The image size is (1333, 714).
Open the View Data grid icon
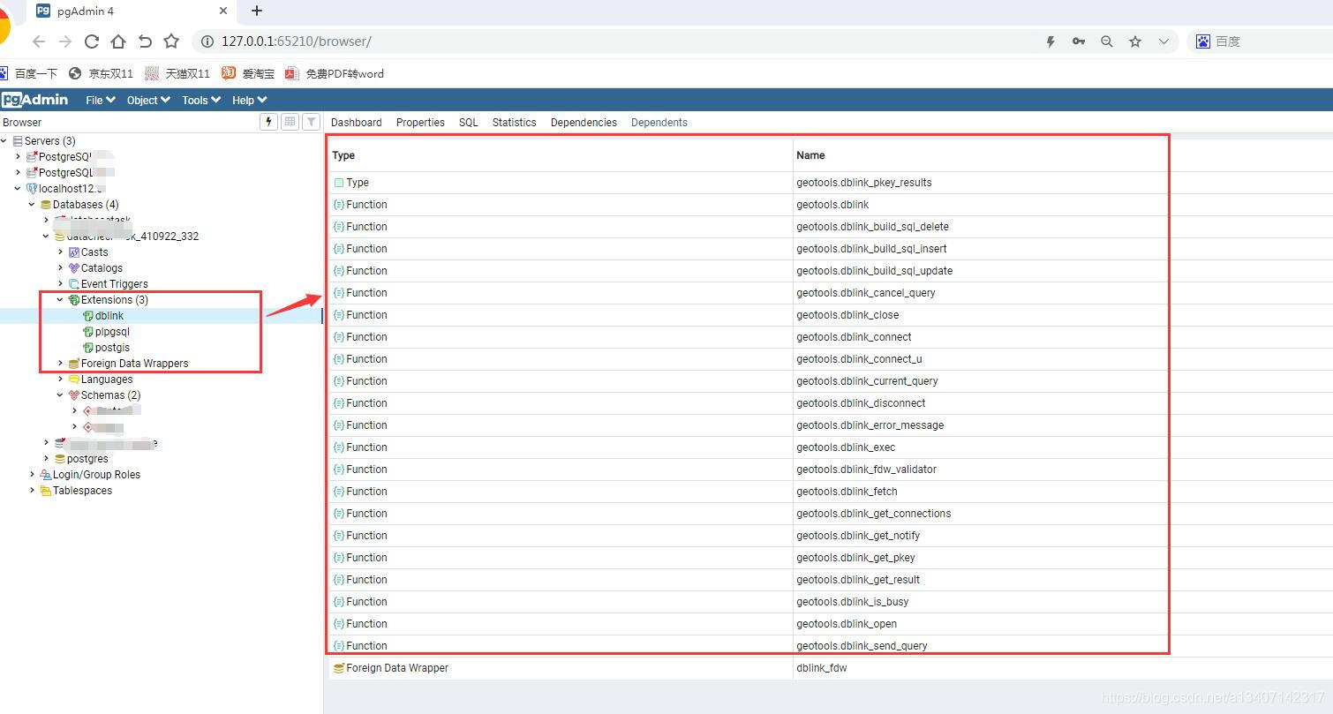click(x=290, y=121)
